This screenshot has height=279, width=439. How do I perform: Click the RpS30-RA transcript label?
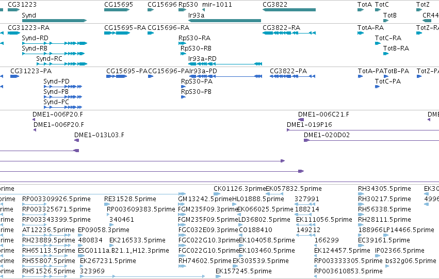tap(194, 38)
